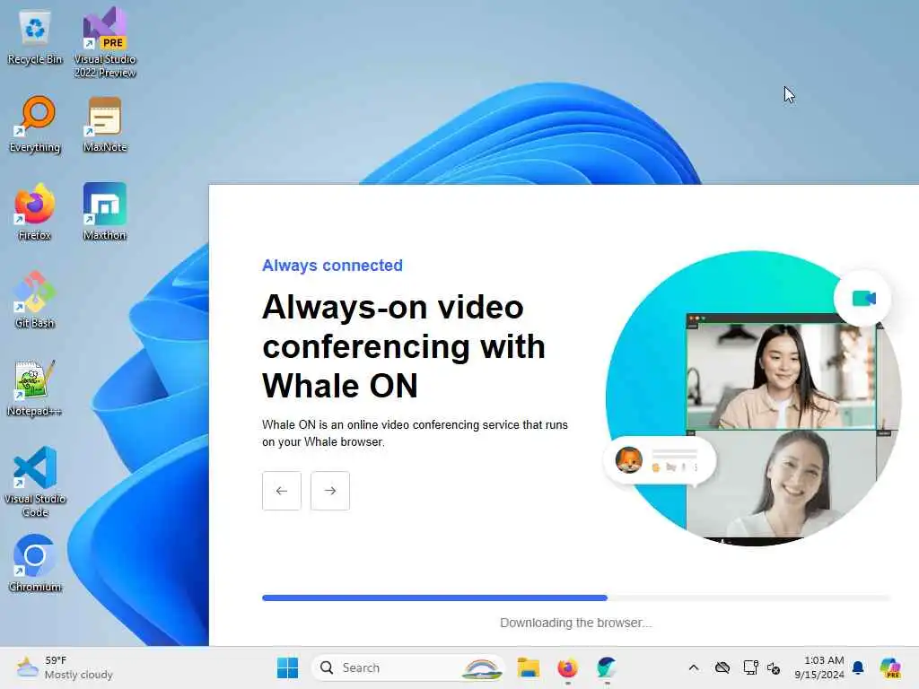Viewport: 919px width, 689px height.
Task: Select the Visual Studio 2022 Preview shortcut
Action: click(x=105, y=42)
